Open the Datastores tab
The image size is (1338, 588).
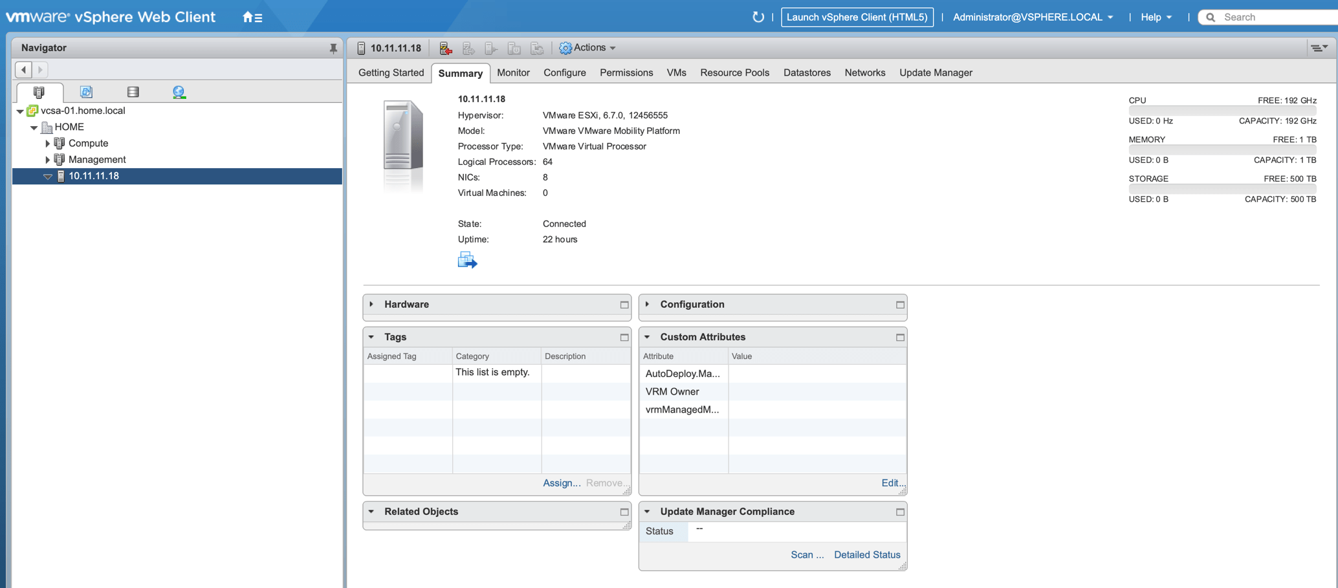click(x=806, y=72)
